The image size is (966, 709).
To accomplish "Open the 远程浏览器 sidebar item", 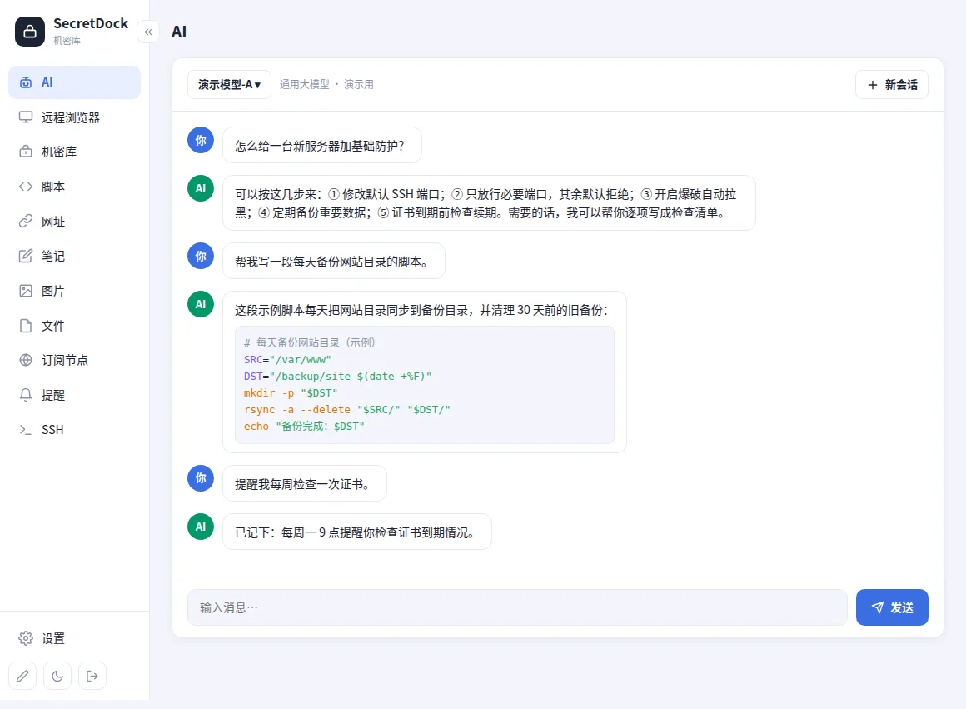I will (75, 117).
